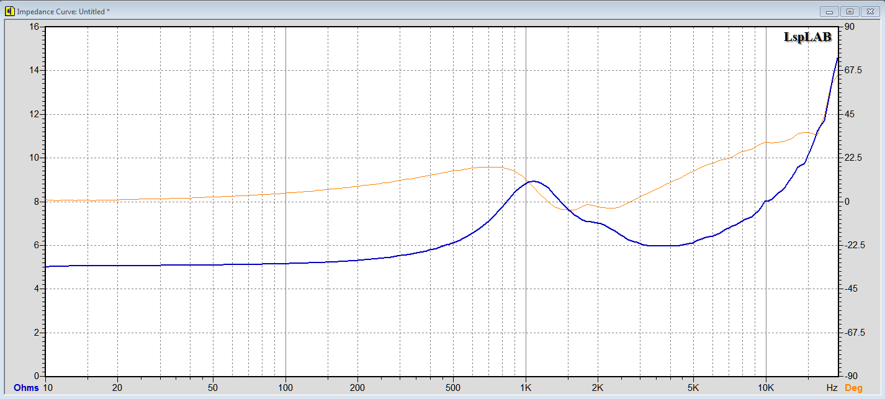
Task: Click the '500' frequency axis label
Action: point(454,388)
